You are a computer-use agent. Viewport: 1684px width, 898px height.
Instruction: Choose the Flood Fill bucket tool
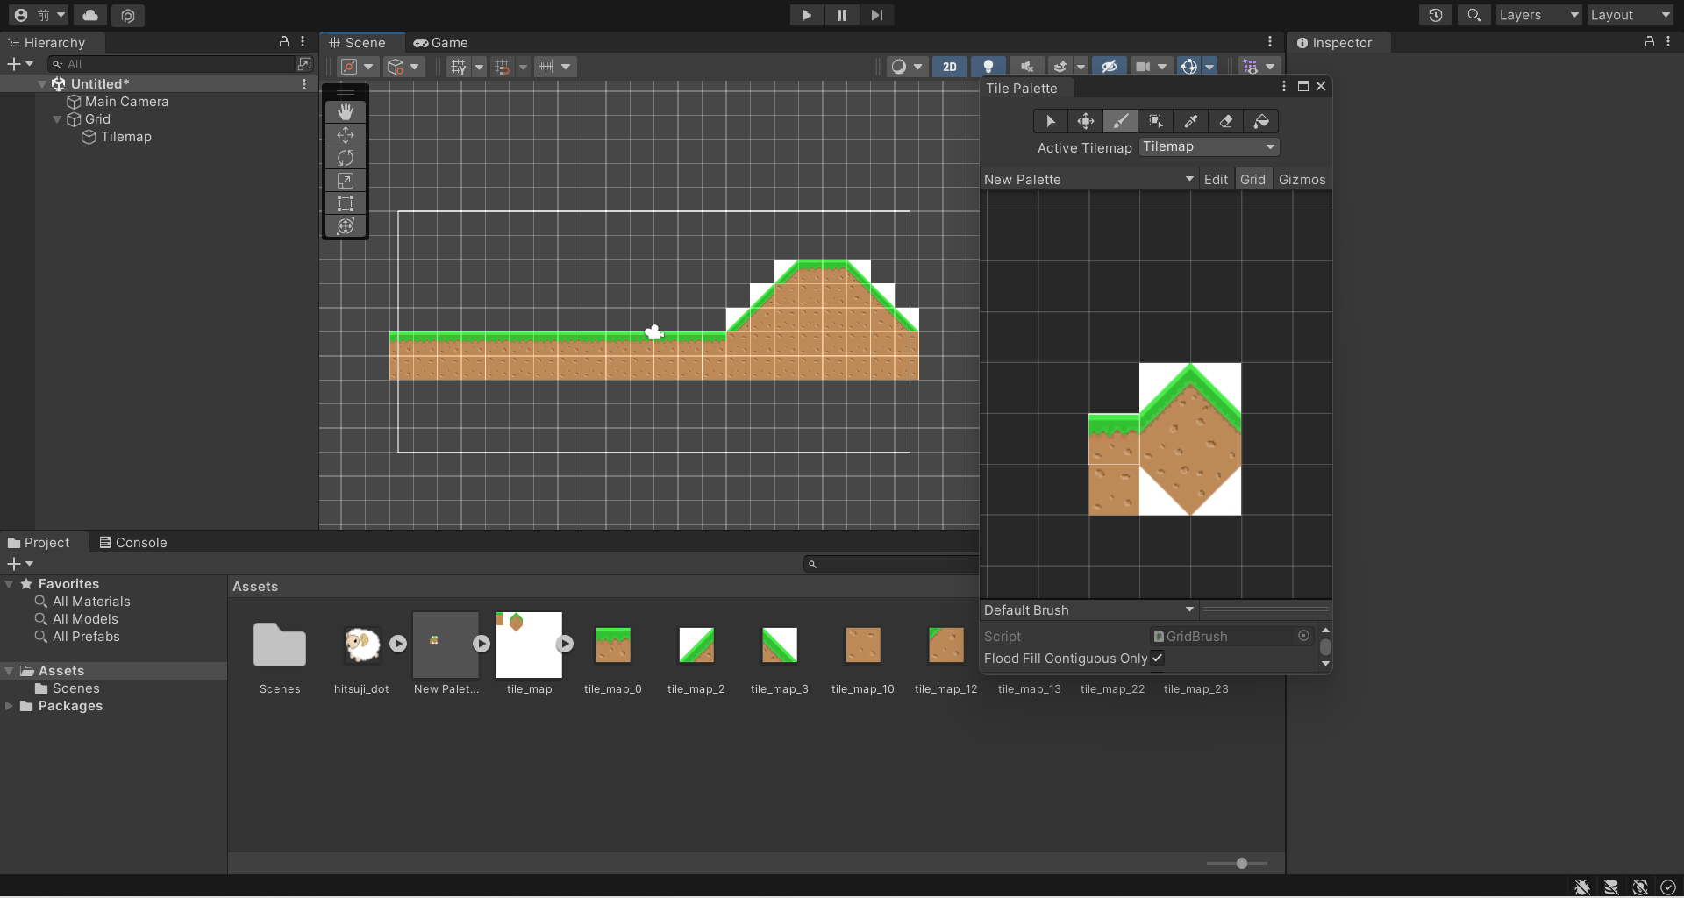1261,121
